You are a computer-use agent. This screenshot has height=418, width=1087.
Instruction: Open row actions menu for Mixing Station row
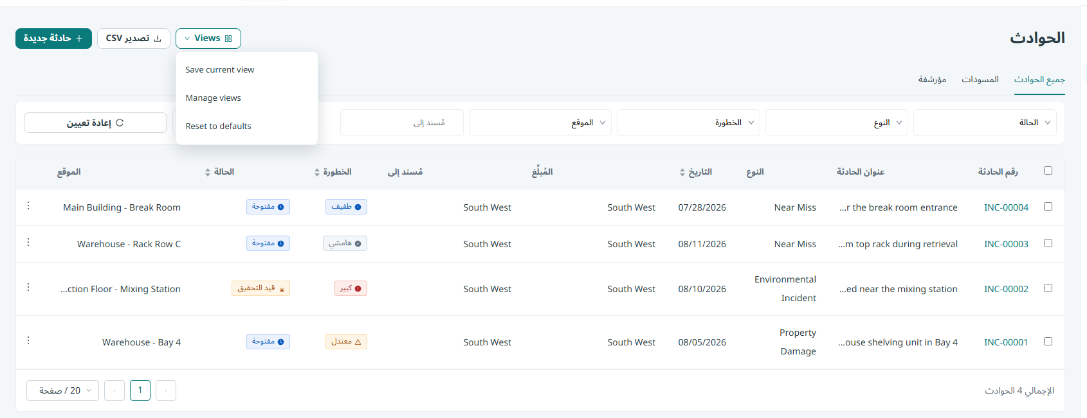28,288
